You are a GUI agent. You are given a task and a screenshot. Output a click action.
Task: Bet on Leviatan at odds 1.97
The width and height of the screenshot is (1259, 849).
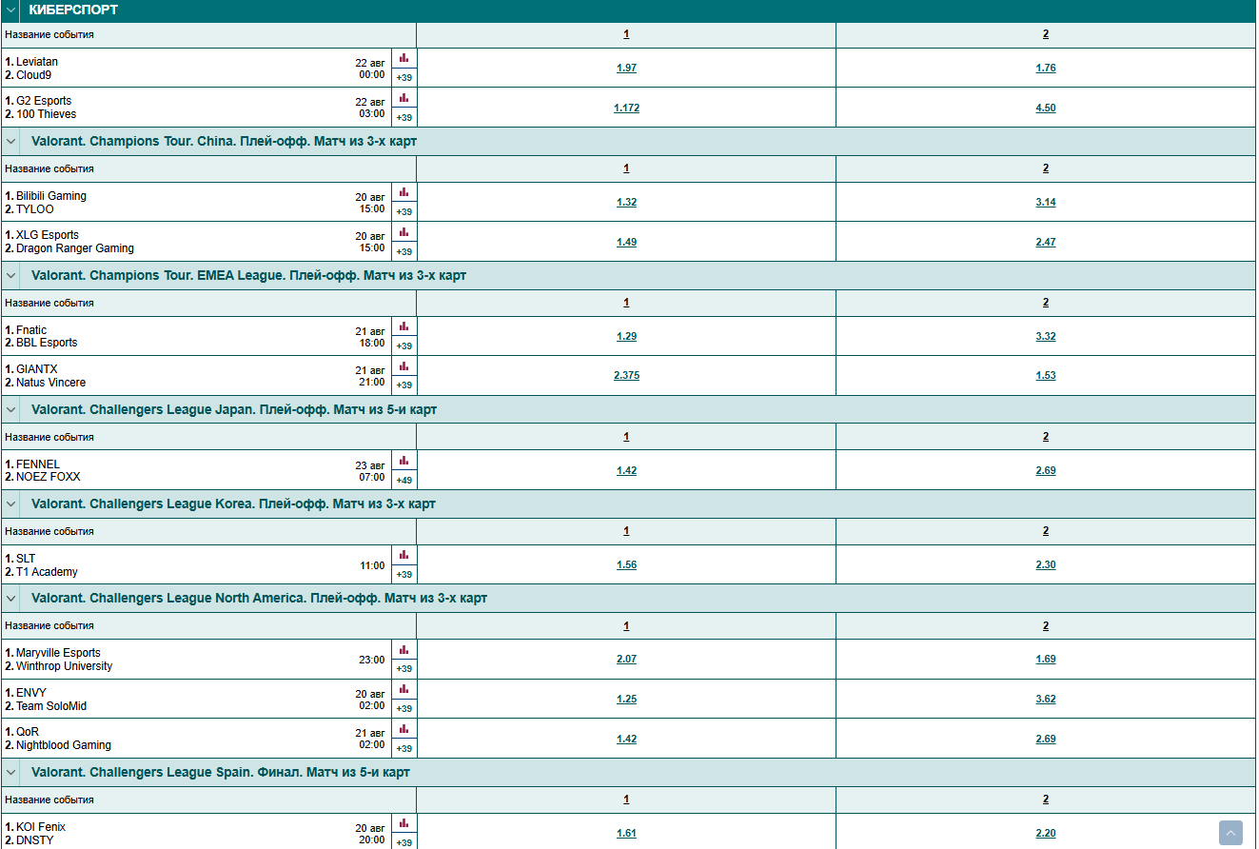626,69
